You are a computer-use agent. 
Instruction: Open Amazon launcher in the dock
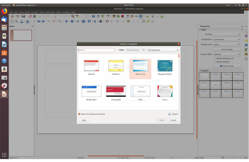[x=4, y=69]
